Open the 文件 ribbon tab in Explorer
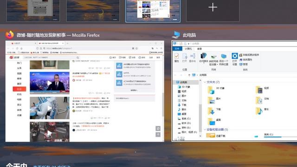This screenshot has height=167, width=297. point(177,49)
